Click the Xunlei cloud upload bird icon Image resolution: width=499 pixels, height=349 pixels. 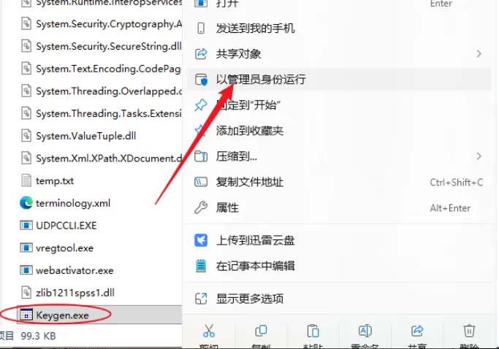click(201, 240)
